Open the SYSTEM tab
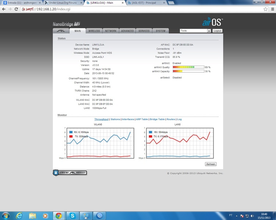 (160, 31)
